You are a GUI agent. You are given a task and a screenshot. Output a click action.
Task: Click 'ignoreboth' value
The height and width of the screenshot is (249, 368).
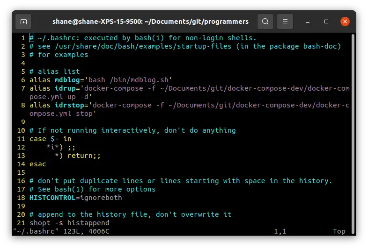(x=101, y=198)
